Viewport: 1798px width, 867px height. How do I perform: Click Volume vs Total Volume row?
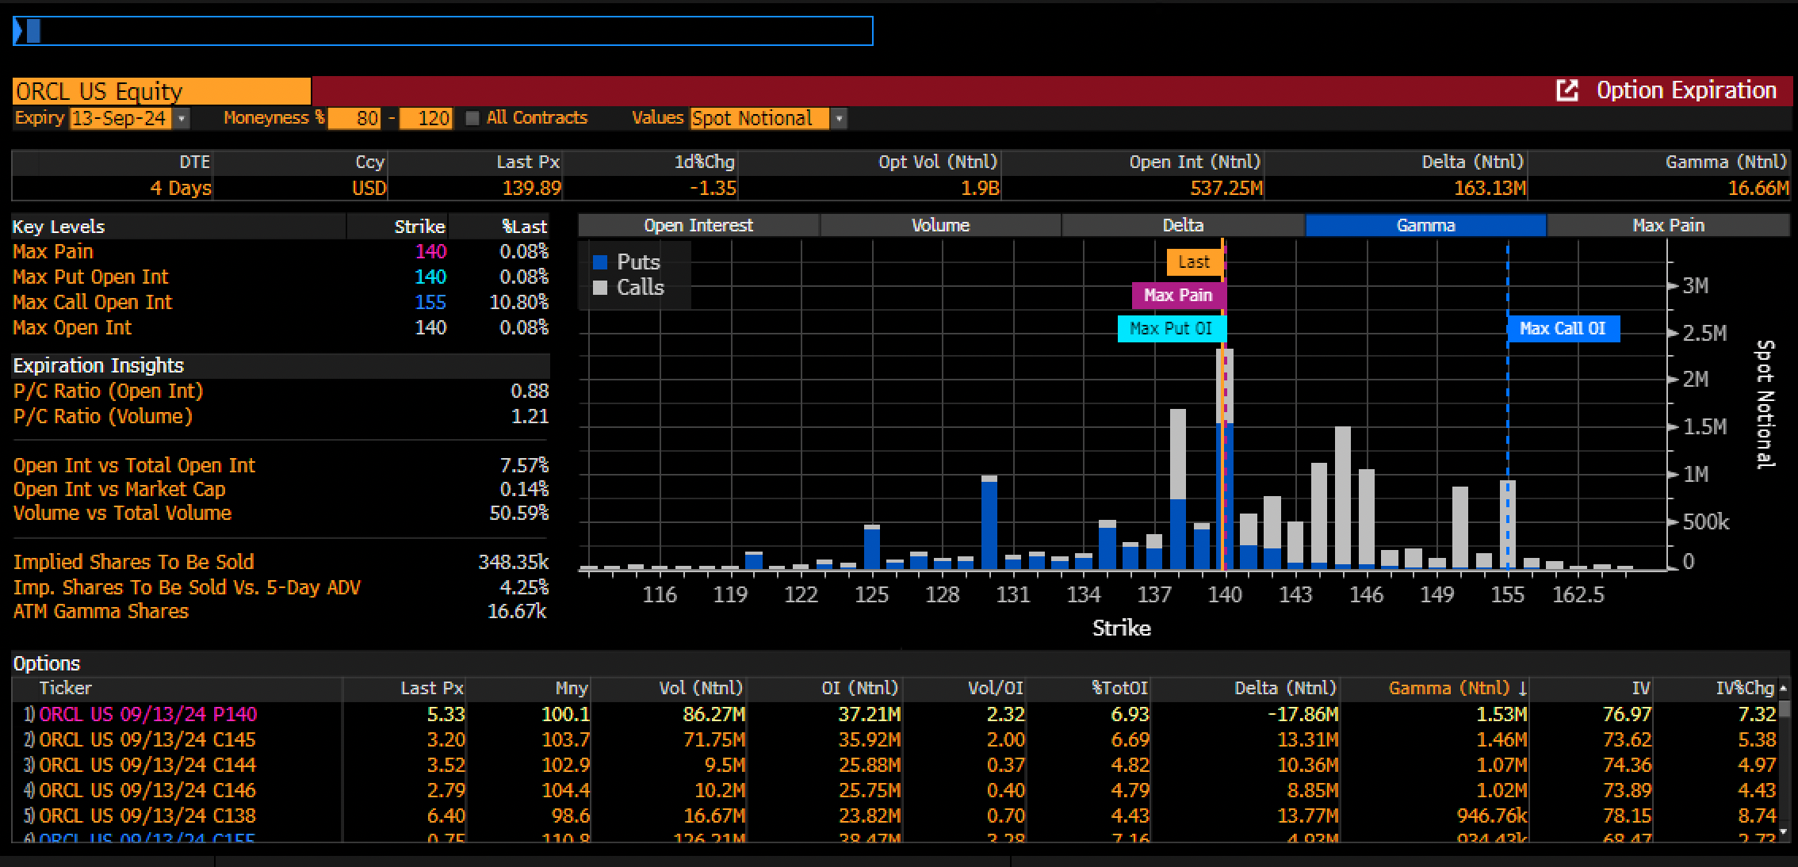coord(281,514)
